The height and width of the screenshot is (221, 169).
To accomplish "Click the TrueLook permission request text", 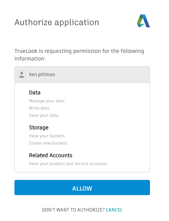I will click(79, 55).
